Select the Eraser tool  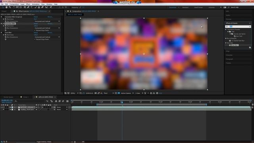tap(42, 7)
